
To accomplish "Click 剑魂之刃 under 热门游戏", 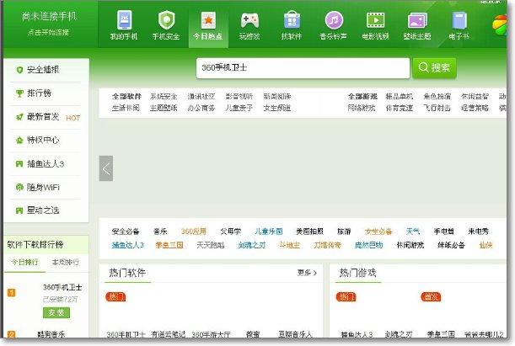I will (x=399, y=334).
